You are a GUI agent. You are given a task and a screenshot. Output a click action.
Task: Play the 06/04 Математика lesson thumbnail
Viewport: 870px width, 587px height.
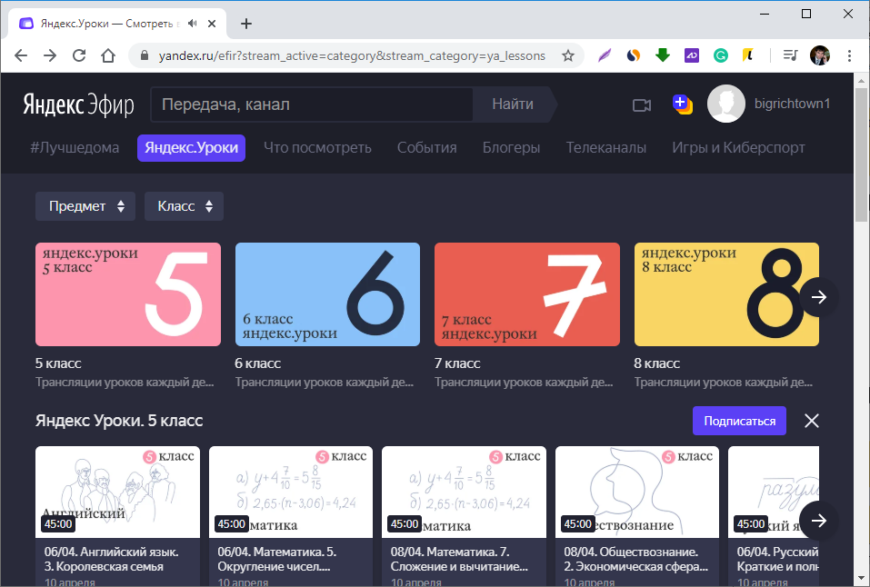pos(291,492)
